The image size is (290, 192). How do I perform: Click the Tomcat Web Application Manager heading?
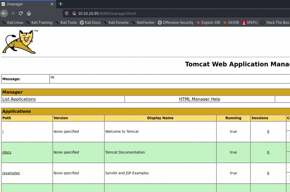(238, 64)
